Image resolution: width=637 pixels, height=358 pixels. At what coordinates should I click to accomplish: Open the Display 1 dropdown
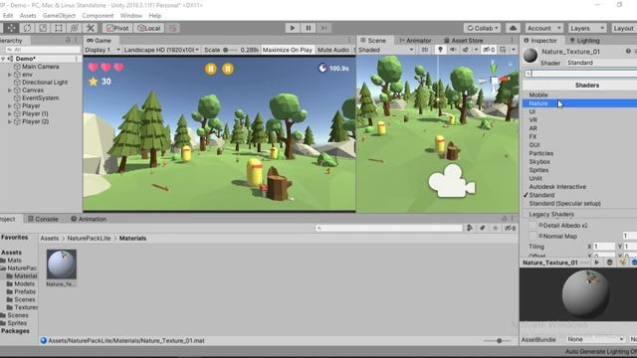103,50
